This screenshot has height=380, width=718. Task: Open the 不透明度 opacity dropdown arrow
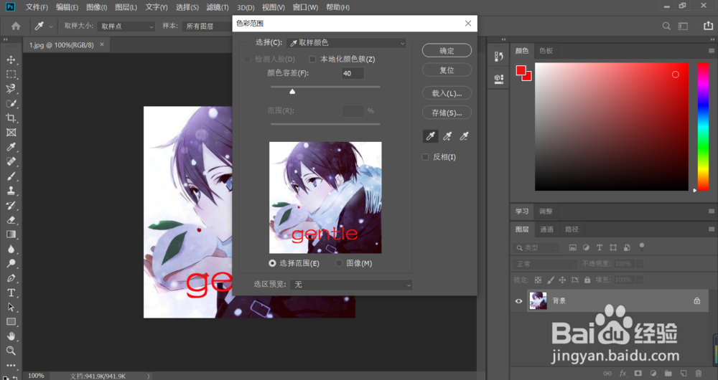click(x=640, y=264)
